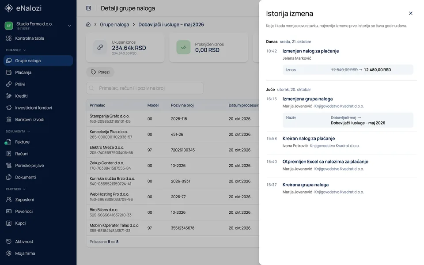Image resolution: width=424 pixels, height=265 pixels.
Task: Collapse the PARTNERI sidebar section
Action: click(x=16, y=189)
